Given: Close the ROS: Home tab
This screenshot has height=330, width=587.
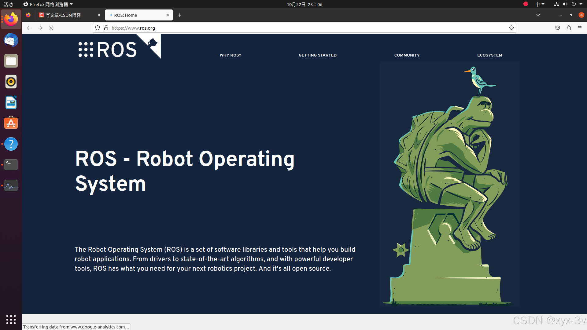Looking at the screenshot, I should [x=168, y=15].
